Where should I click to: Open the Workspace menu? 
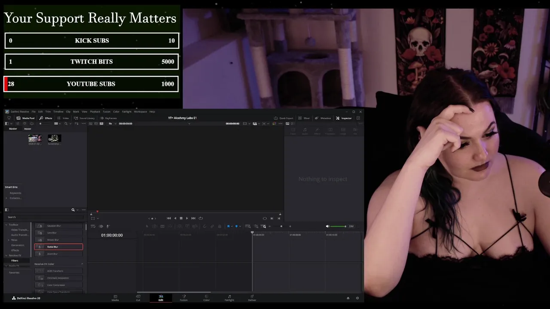pyautogui.click(x=141, y=112)
